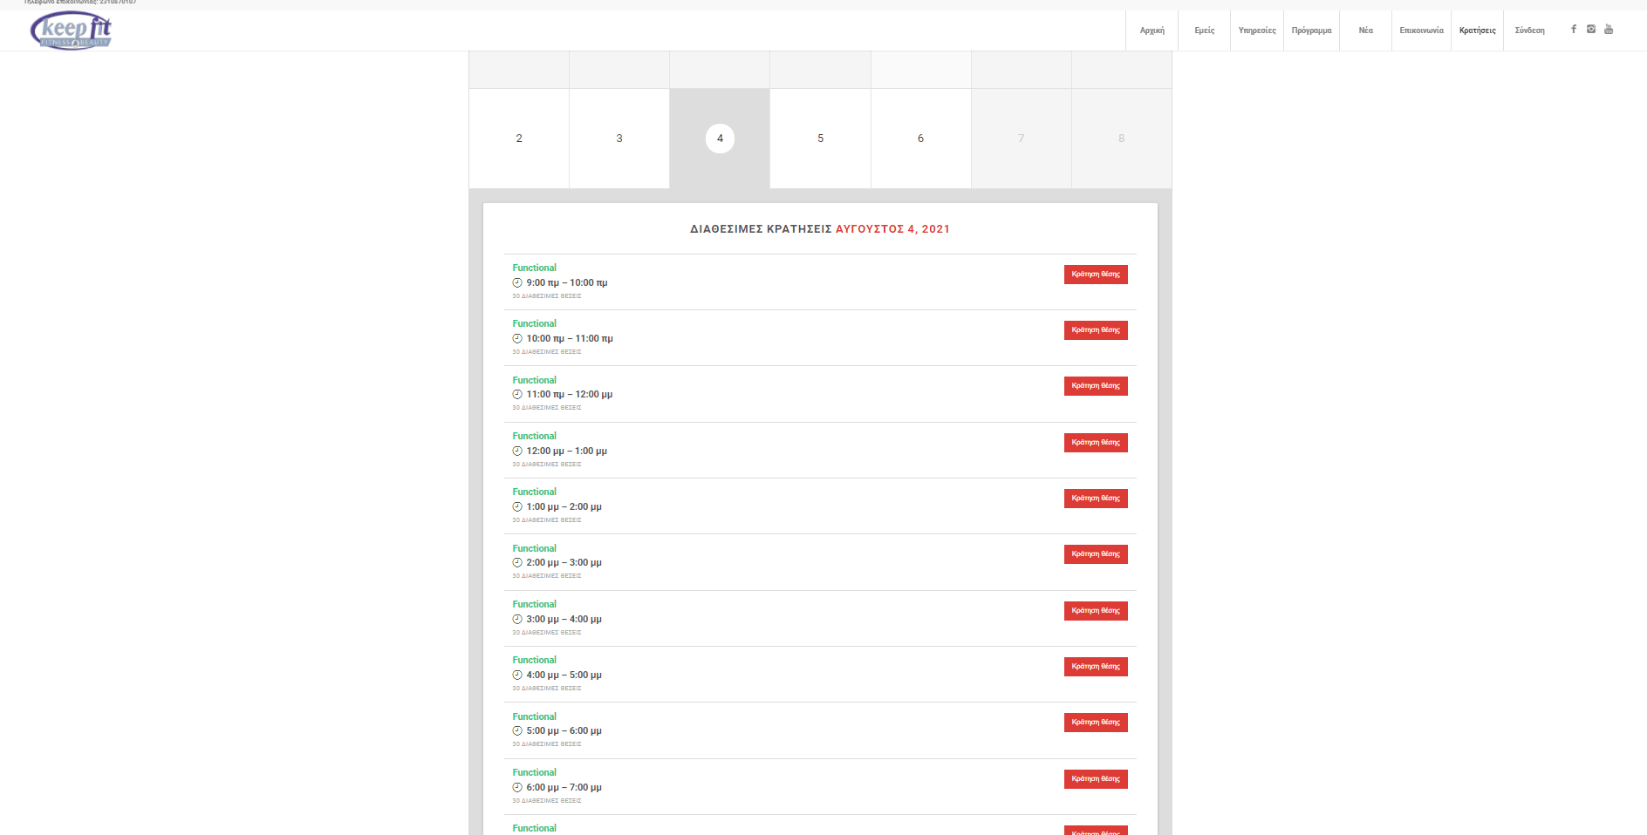1647x835 pixels.
Task: Open Functional link for 4:00 μμ slot
Action: tap(534, 661)
